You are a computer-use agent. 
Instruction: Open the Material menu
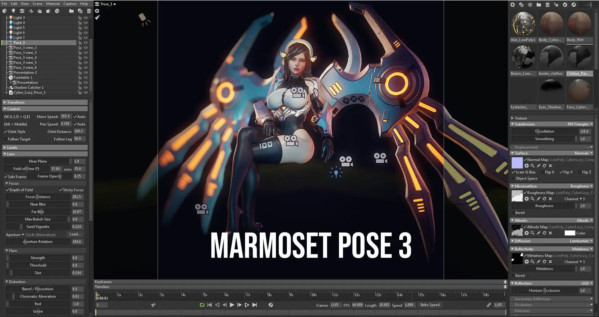tap(53, 4)
